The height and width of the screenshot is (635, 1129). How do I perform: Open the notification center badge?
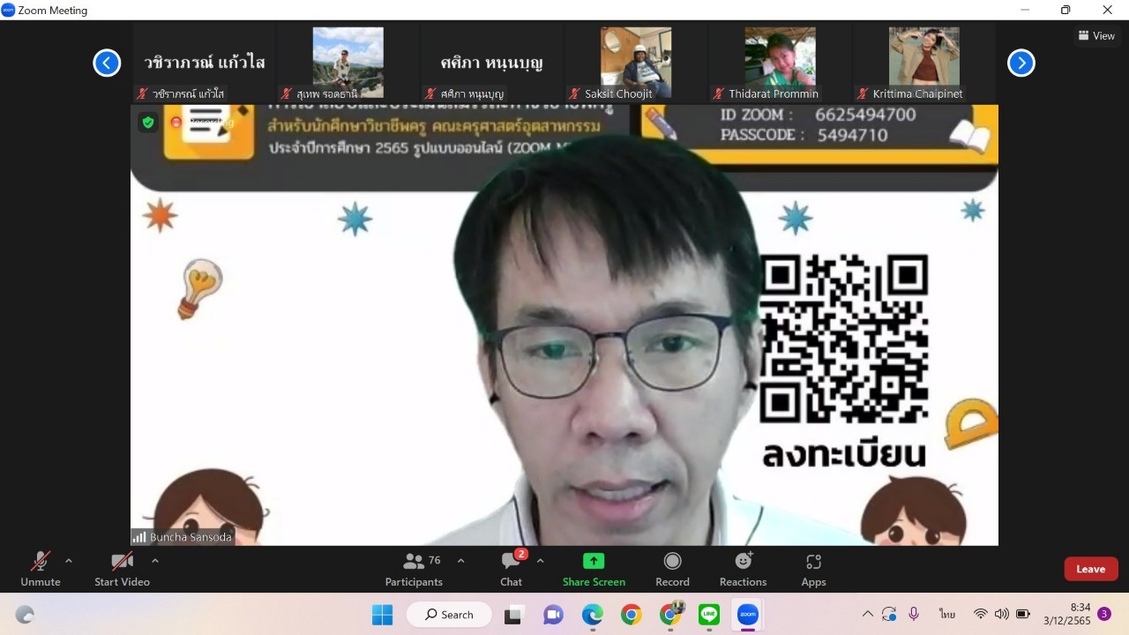point(1104,614)
